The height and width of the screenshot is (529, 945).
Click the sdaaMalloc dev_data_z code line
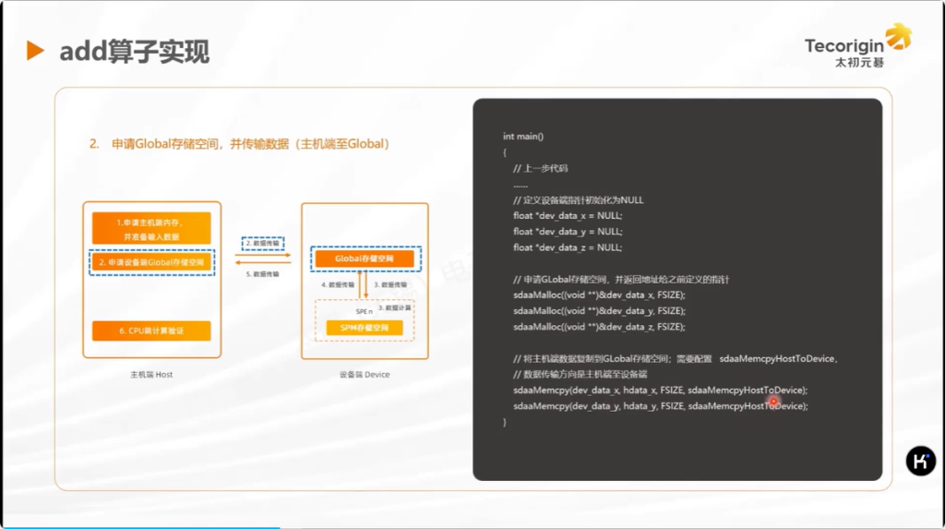[599, 327]
